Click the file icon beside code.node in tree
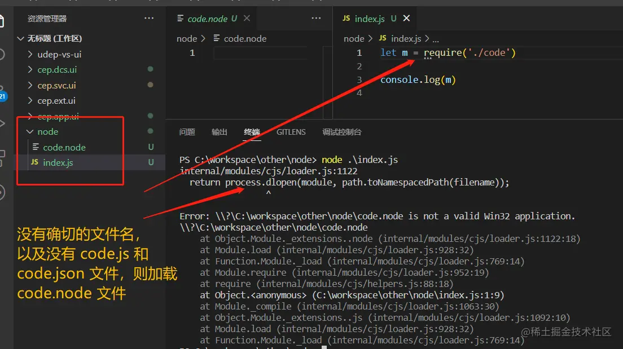623x349 pixels. pos(36,147)
